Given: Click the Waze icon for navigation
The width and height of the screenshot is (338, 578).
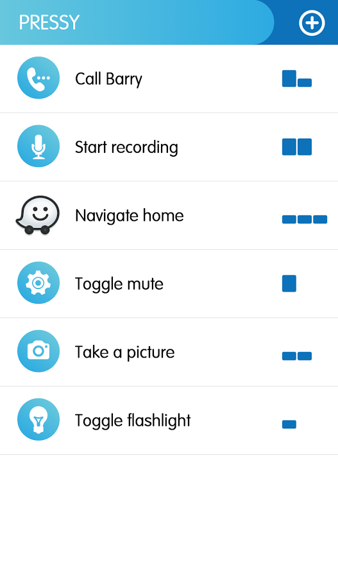Looking at the screenshot, I should tap(38, 215).
